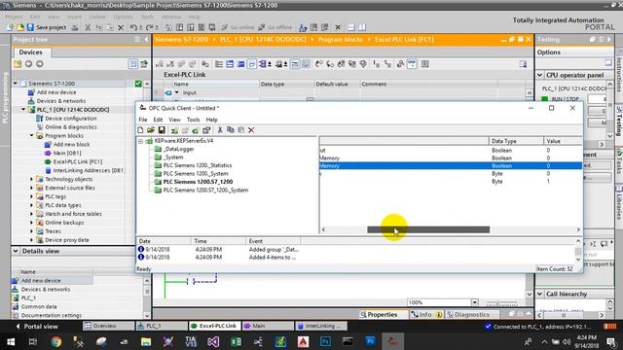Add new server connection in OPC Quick Client
This screenshot has width=623, height=350.
coord(174,130)
